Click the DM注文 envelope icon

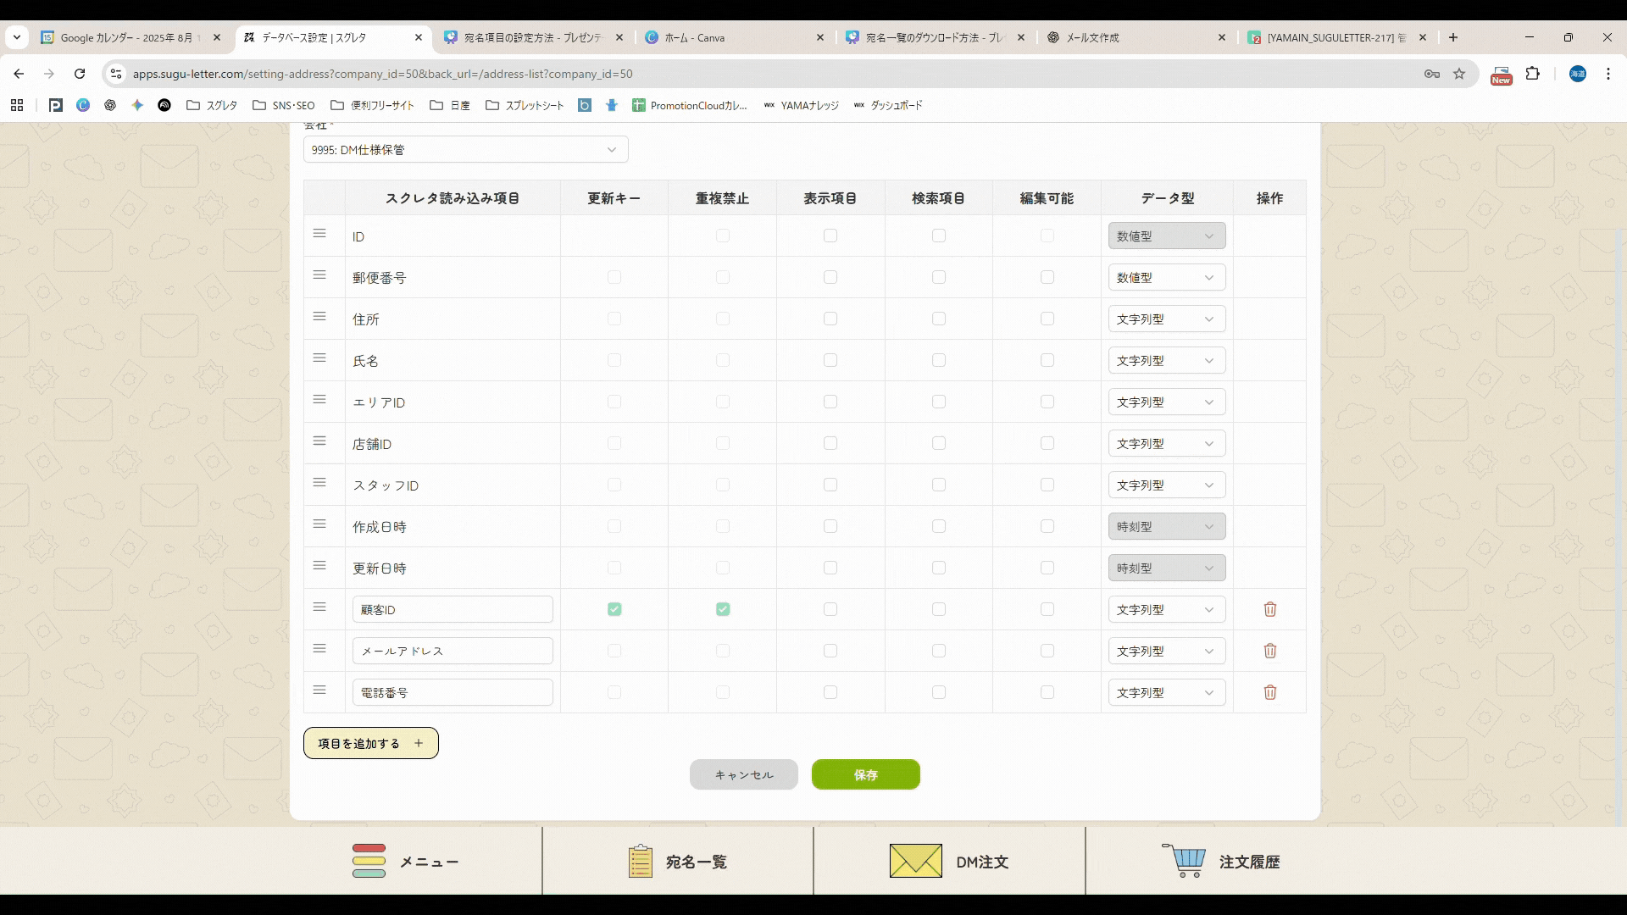(x=915, y=861)
